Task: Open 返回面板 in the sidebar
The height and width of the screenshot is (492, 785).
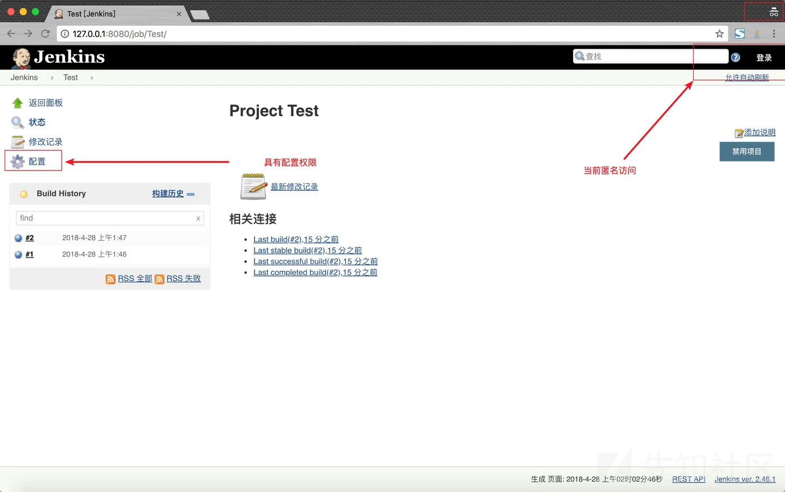Action: pos(46,103)
